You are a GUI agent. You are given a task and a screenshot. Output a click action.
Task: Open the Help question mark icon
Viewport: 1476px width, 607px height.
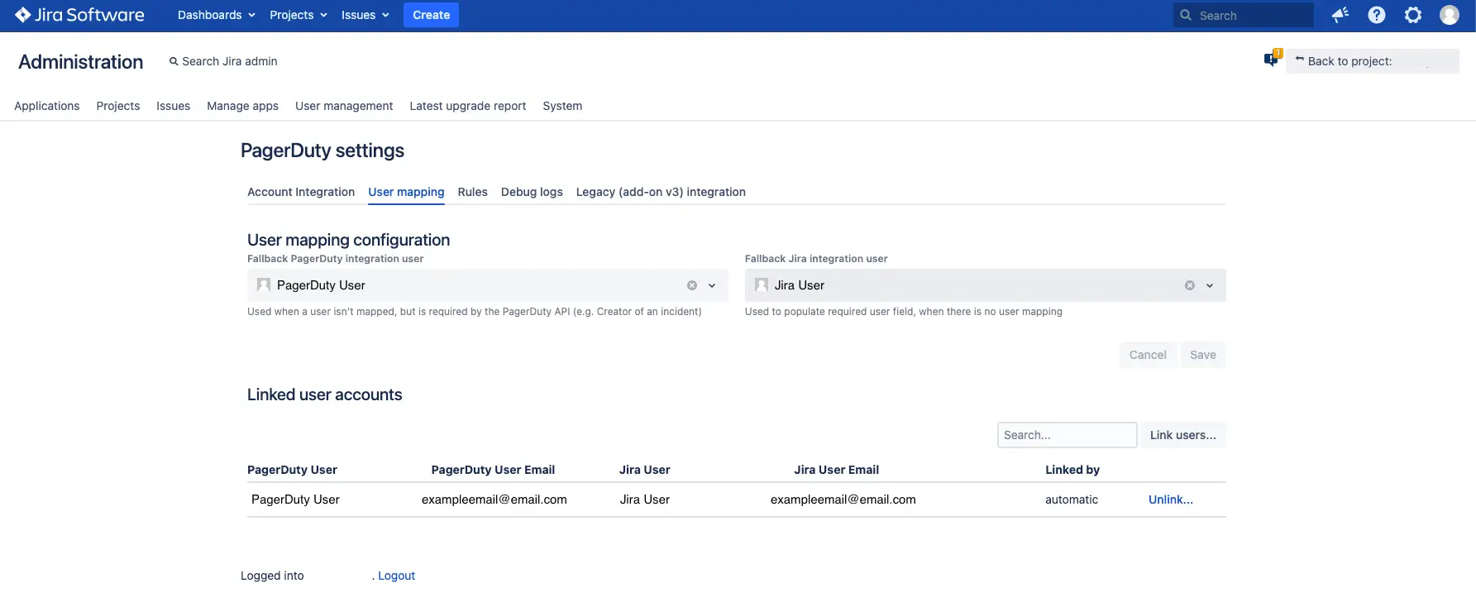(x=1377, y=15)
